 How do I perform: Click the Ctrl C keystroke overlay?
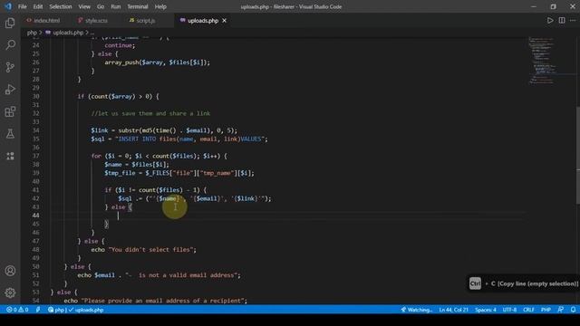pos(523,283)
